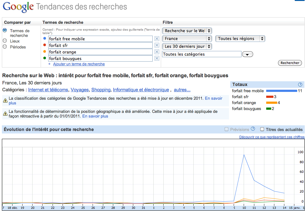Image resolution: width=305 pixels, height=211 pixels.
Task: Click the Google logo
Action: tap(18, 7)
